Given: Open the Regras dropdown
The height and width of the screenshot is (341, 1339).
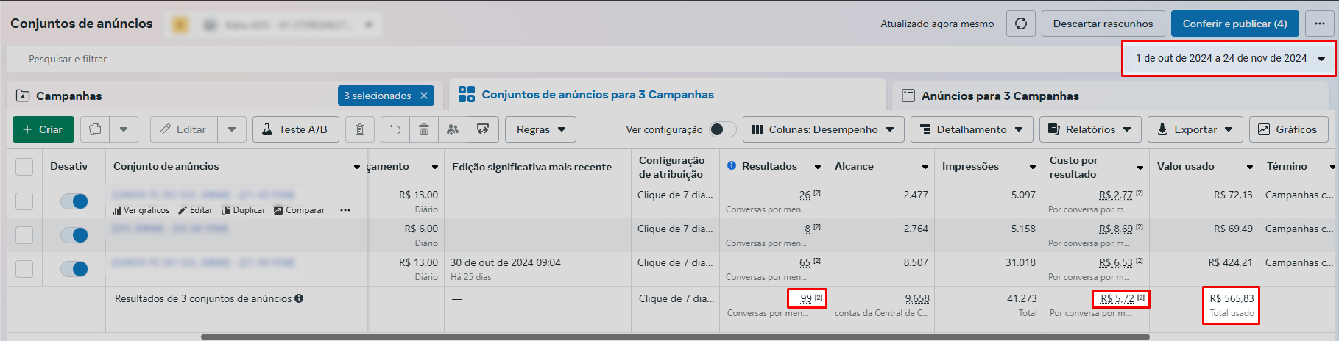Looking at the screenshot, I should 540,129.
